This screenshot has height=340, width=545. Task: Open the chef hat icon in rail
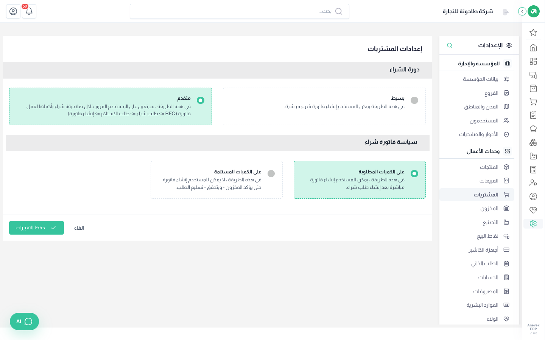coord(533,129)
